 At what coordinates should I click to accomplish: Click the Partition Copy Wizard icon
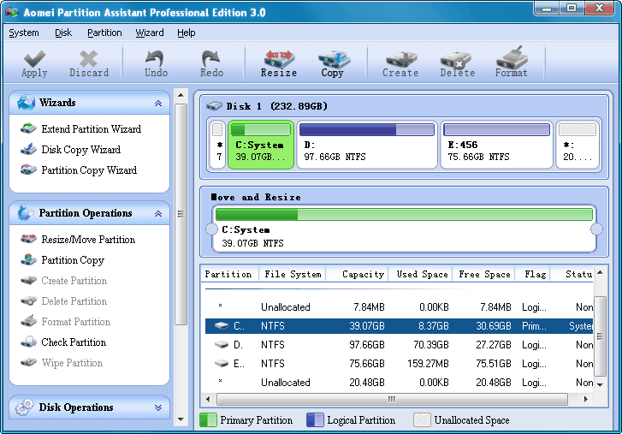(28, 169)
